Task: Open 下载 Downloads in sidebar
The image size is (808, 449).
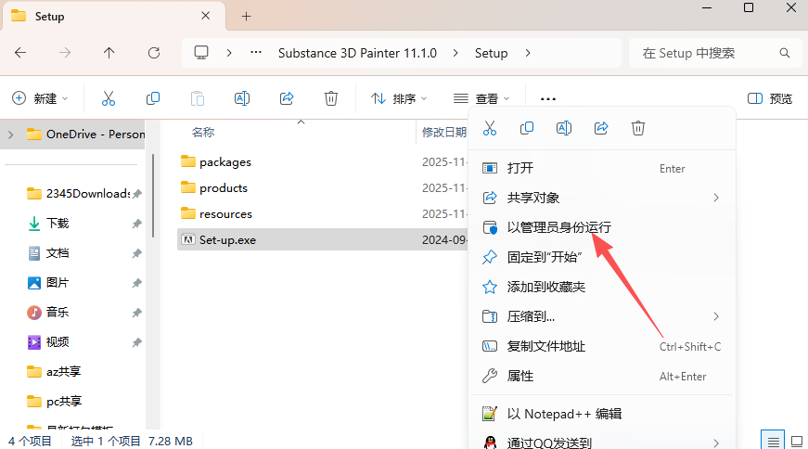Action: (x=58, y=224)
